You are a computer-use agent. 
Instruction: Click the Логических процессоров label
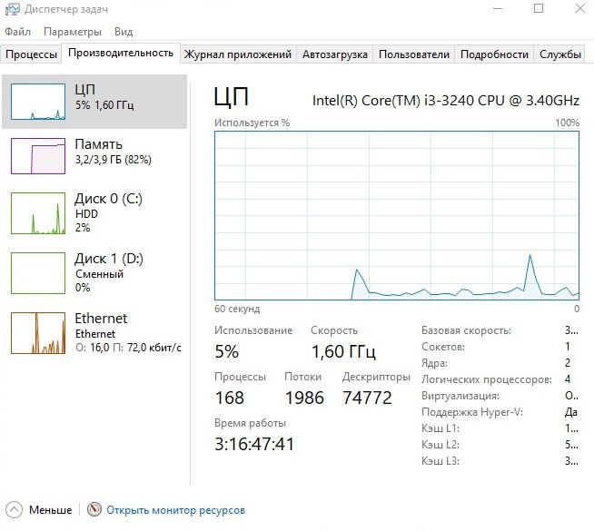tap(487, 379)
